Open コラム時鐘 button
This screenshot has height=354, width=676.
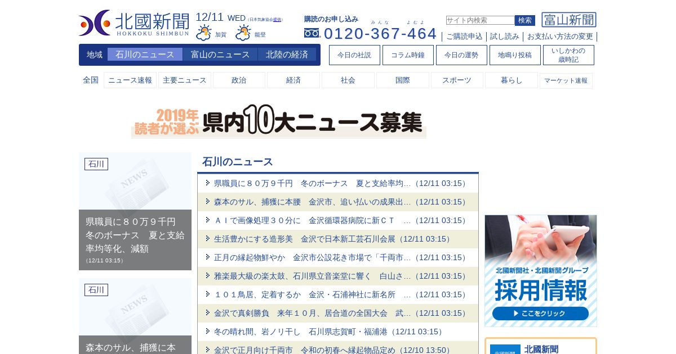click(408, 55)
